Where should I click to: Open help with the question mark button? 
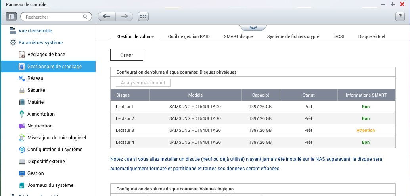[400, 17]
